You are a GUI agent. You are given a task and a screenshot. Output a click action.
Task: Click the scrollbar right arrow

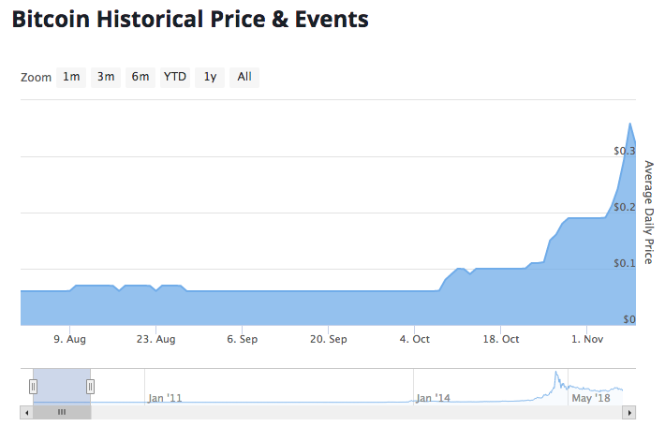point(629,412)
